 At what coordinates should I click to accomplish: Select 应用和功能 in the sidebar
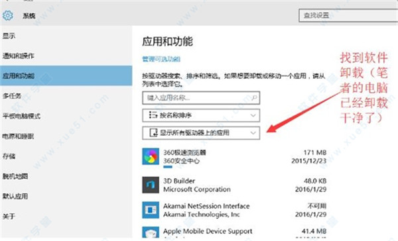(x=66, y=75)
